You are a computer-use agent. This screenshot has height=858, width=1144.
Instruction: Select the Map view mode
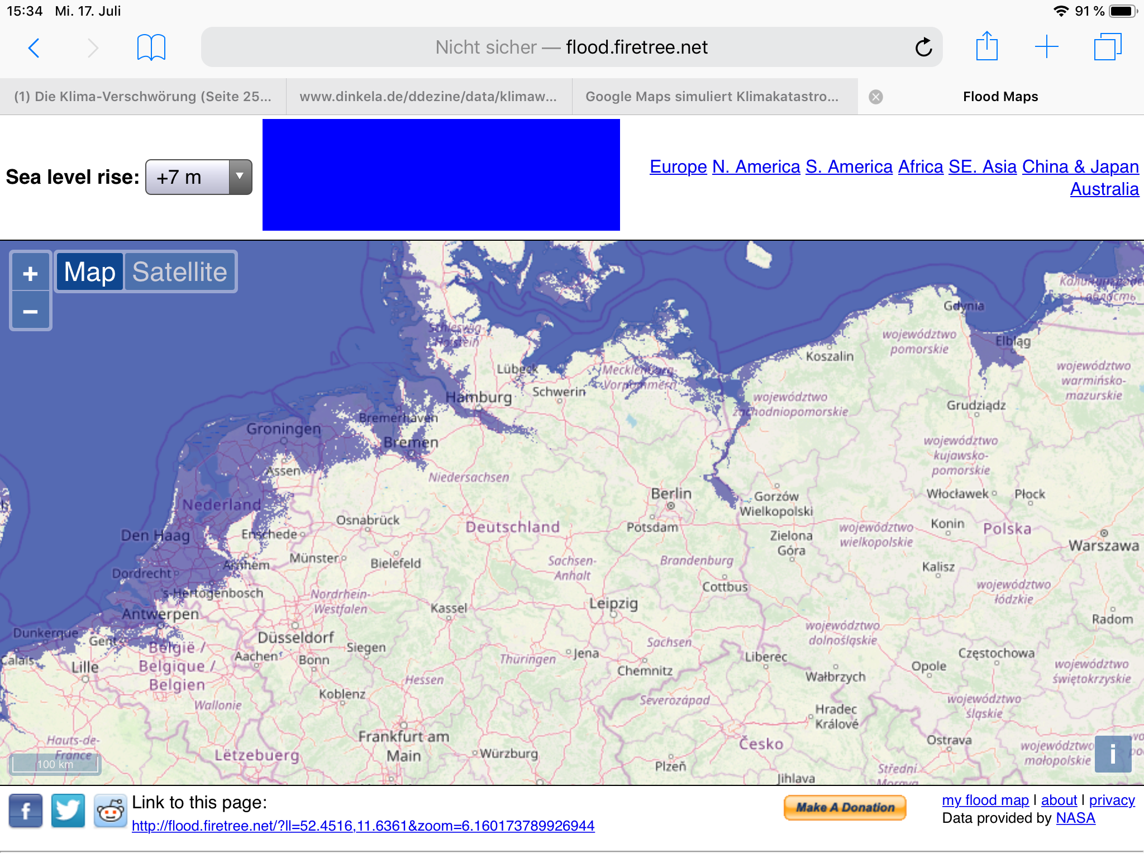click(89, 272)
